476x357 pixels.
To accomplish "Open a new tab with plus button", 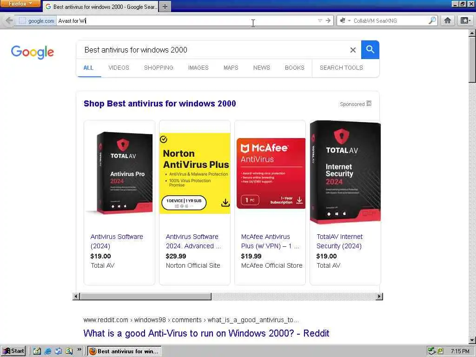I will coord(165,7).
